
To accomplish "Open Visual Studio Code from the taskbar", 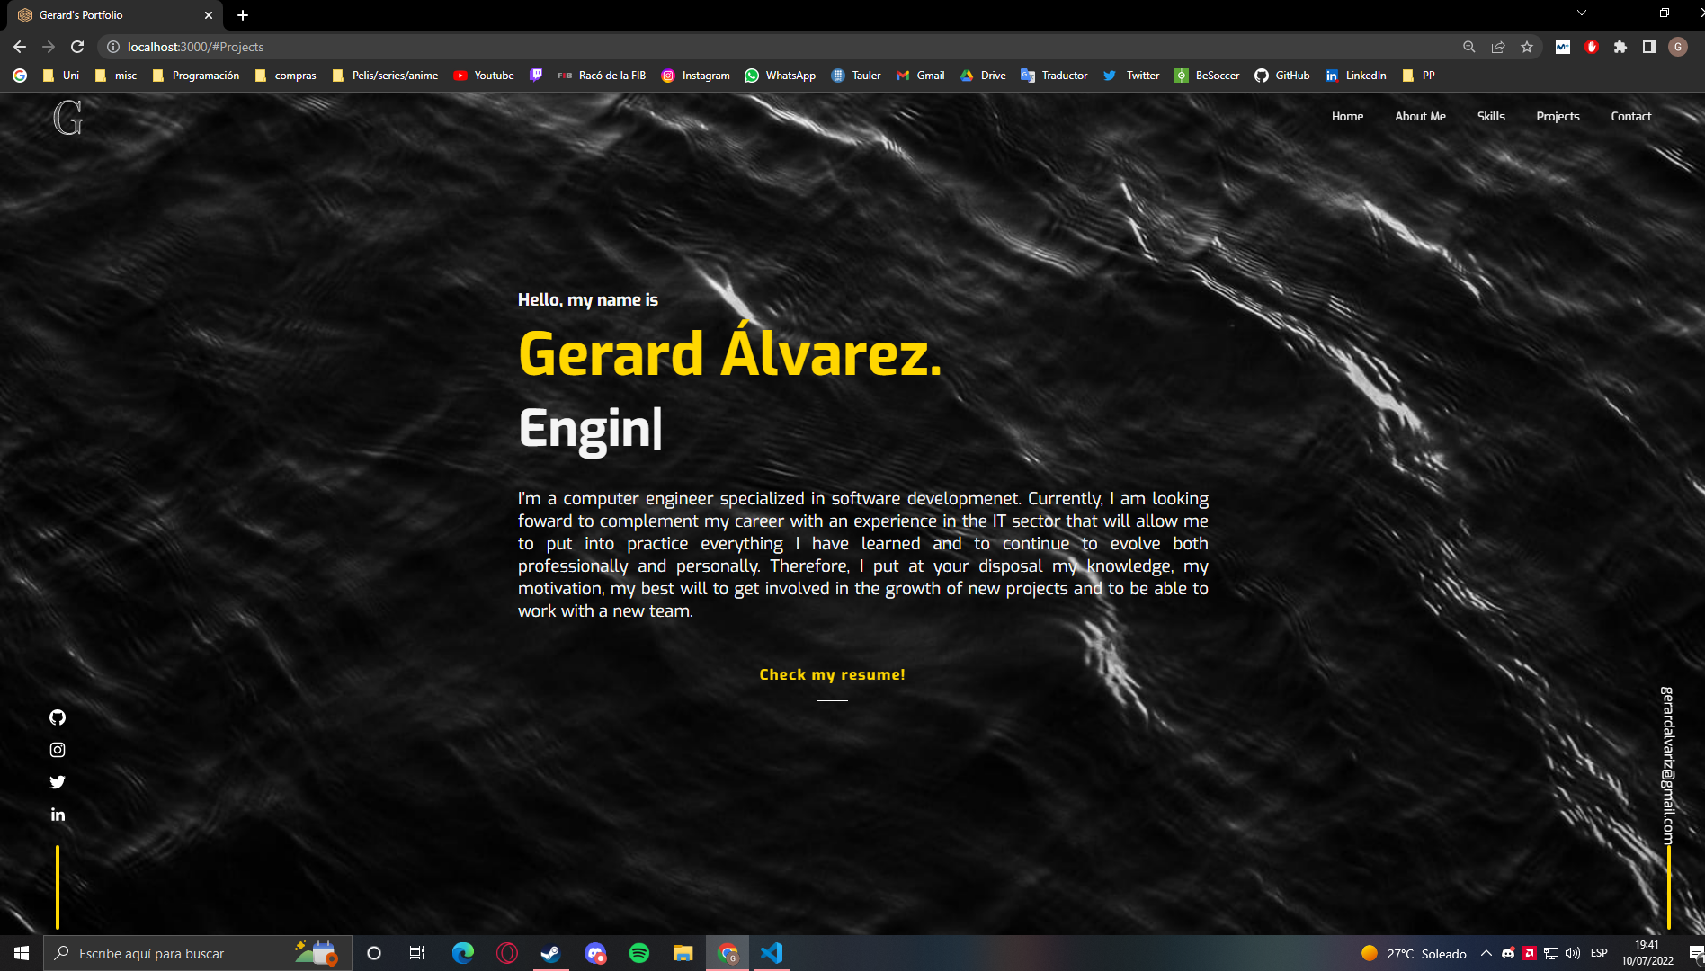I will (x=772, y=953).
